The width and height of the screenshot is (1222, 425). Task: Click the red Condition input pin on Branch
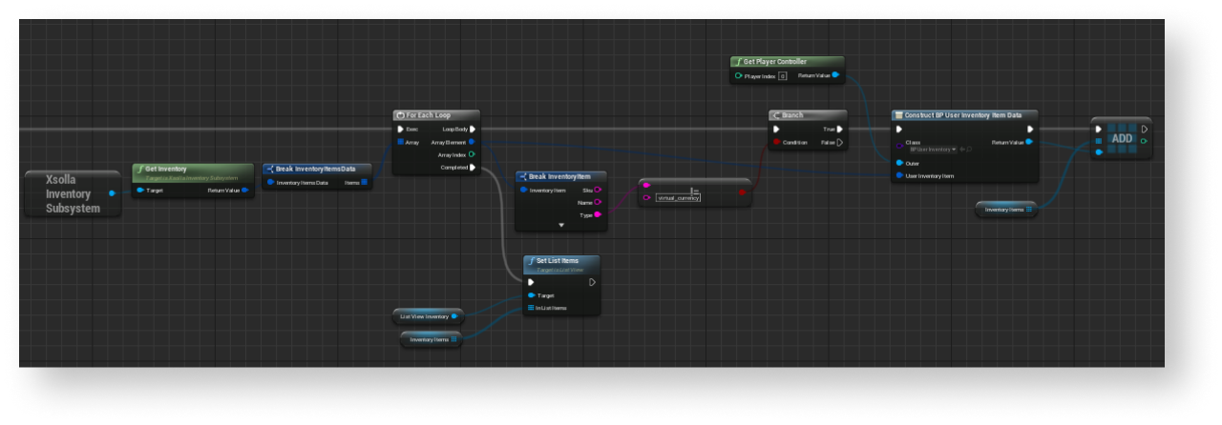click(777, 143)
